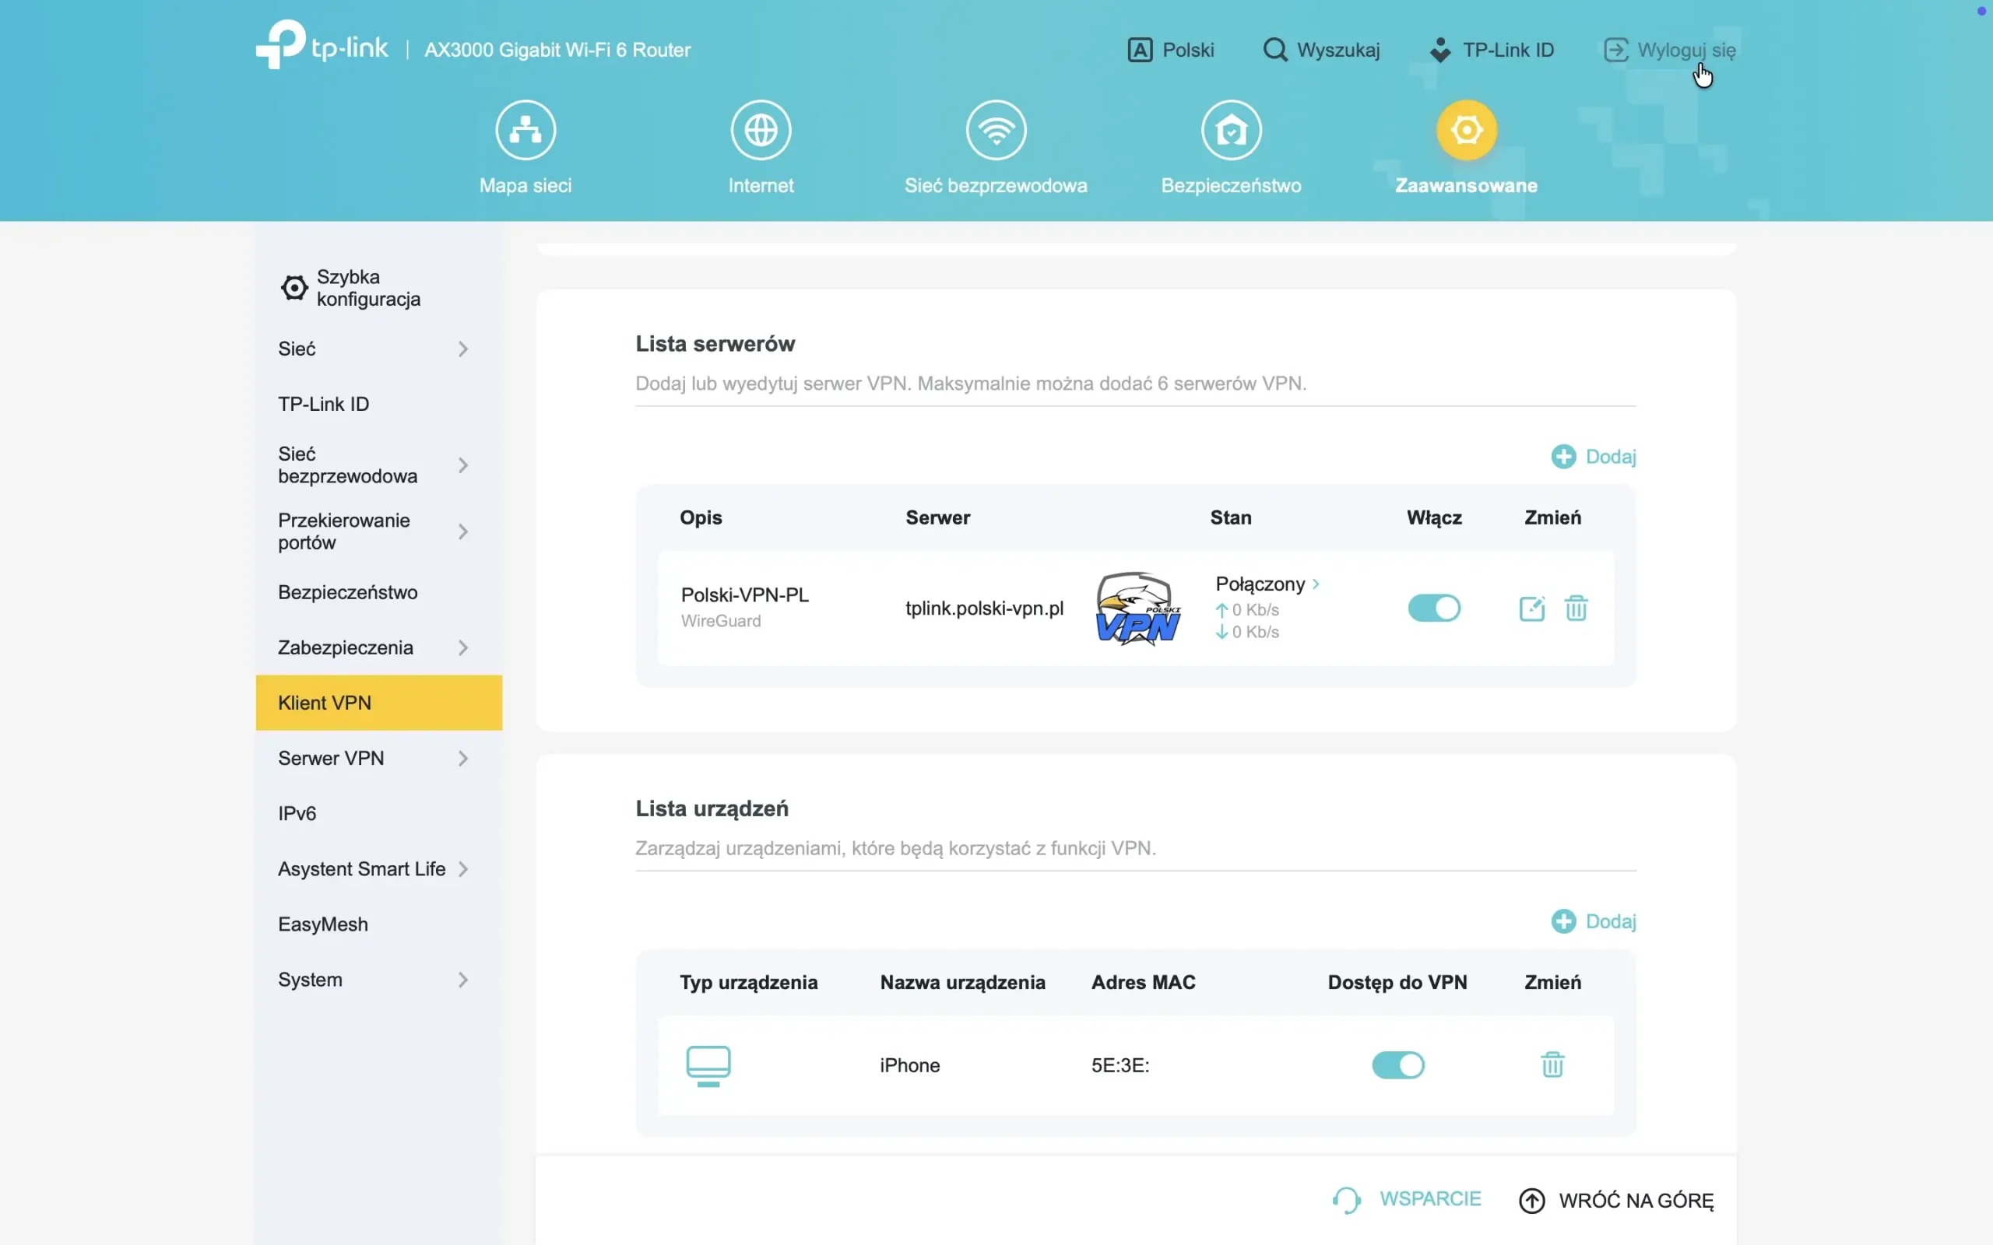Viewport: 1993px width, 1245px height.
Task: Disable the Polski-VPN-PL VPN connection
Action: coord(1433,608)
